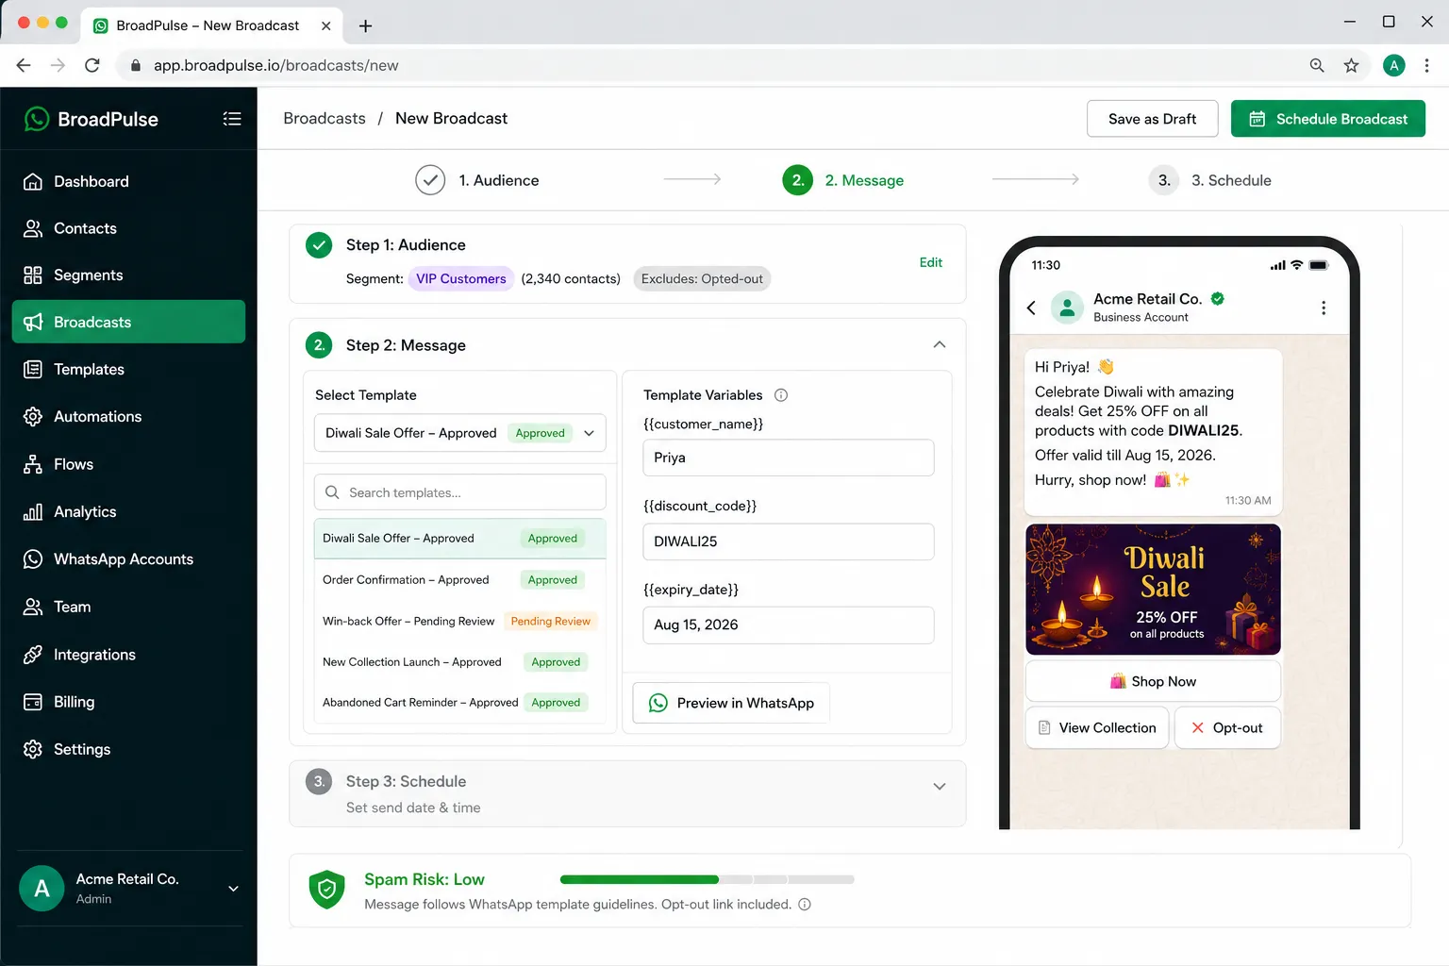Bookmark page with the star icon
The width and height of the screenshot is (1449, 966).
coord(1352,65)
